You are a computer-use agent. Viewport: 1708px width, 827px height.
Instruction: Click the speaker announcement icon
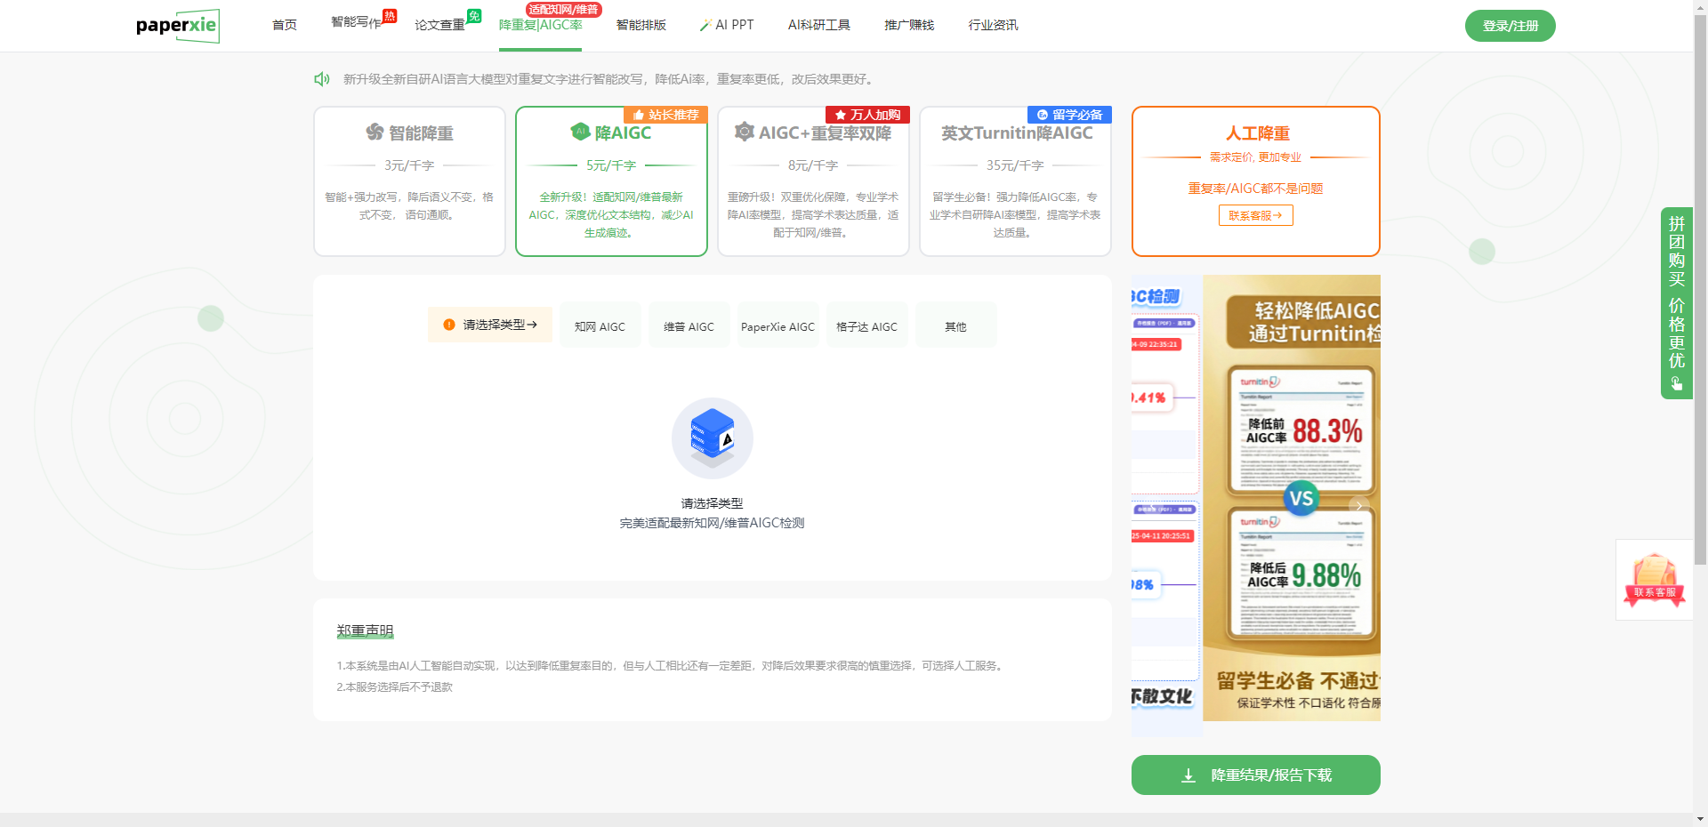(x=322, y=79)
